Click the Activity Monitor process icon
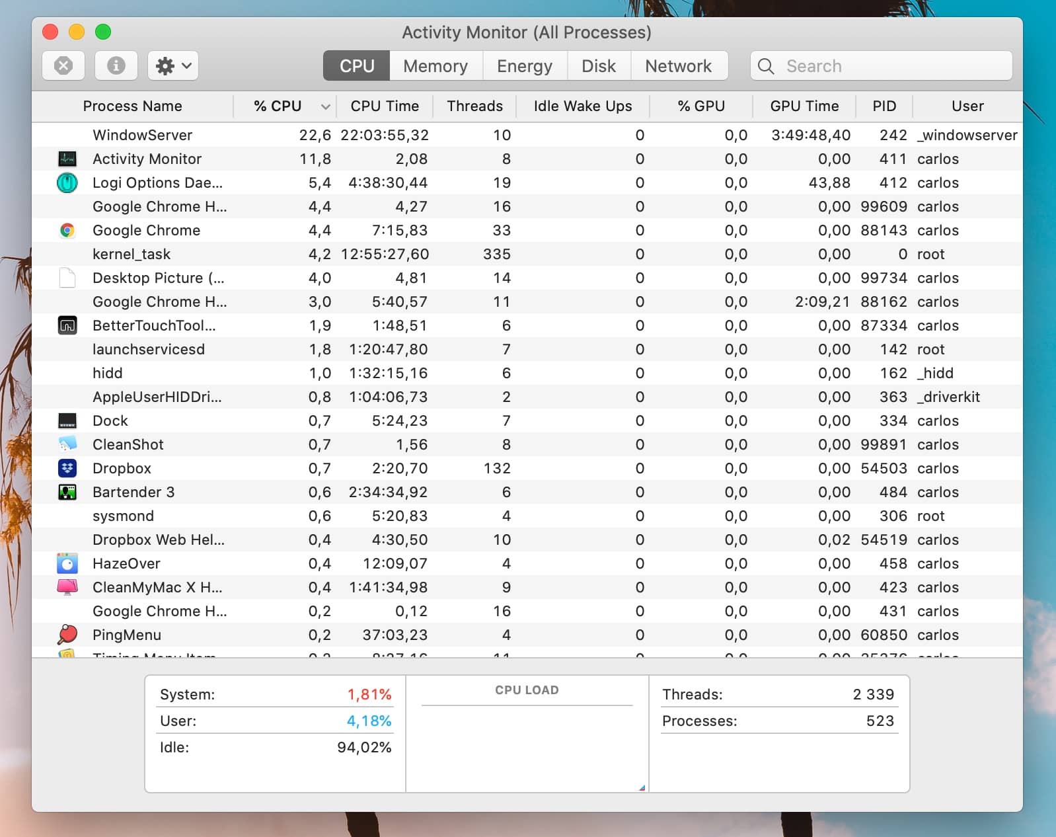 click(67, 159)
